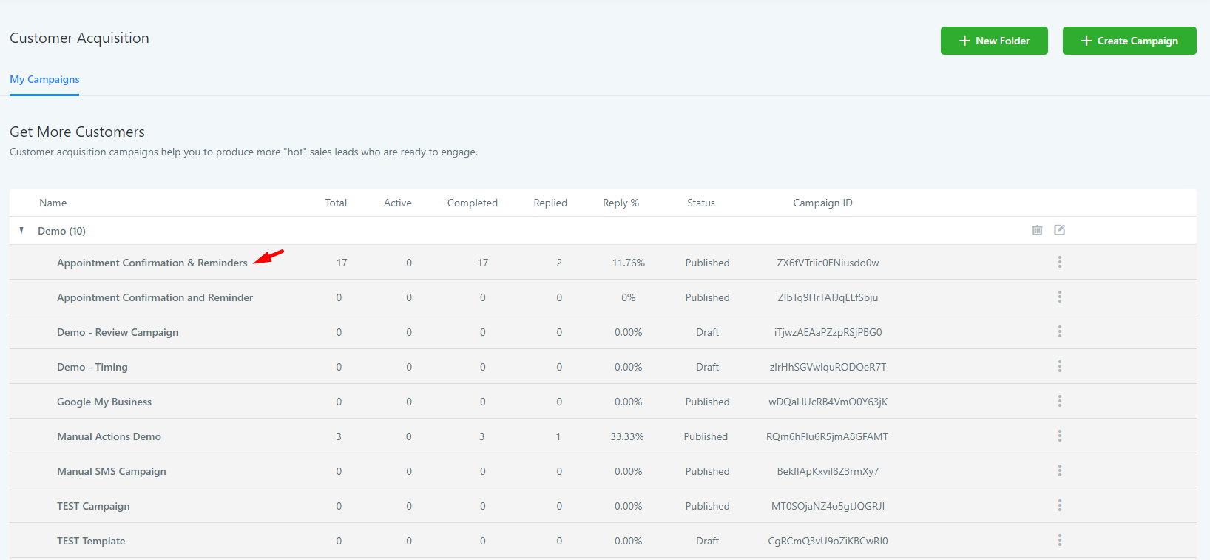The image size is (1210, 560).
Task: Collapse the Demo (10) folder arrow
Action: pyautogui.click(x=21, y=231)
